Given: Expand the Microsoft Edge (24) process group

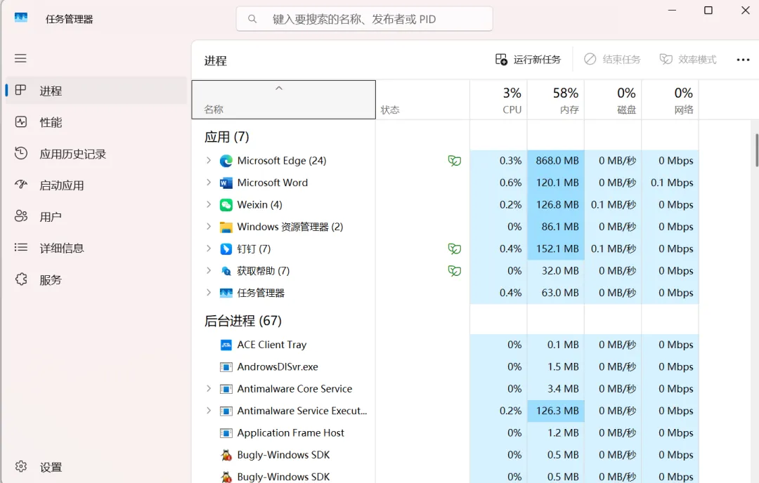Looking at the screenshot, I should click(x=209, y=161).
